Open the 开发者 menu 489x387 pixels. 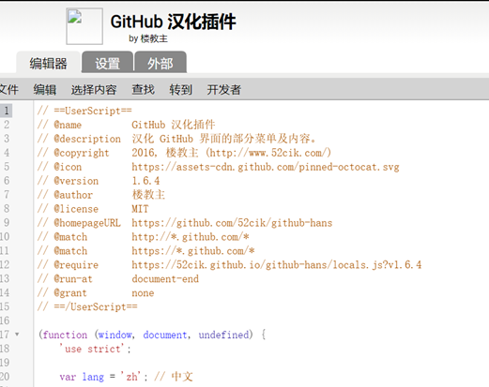[223, 90]
